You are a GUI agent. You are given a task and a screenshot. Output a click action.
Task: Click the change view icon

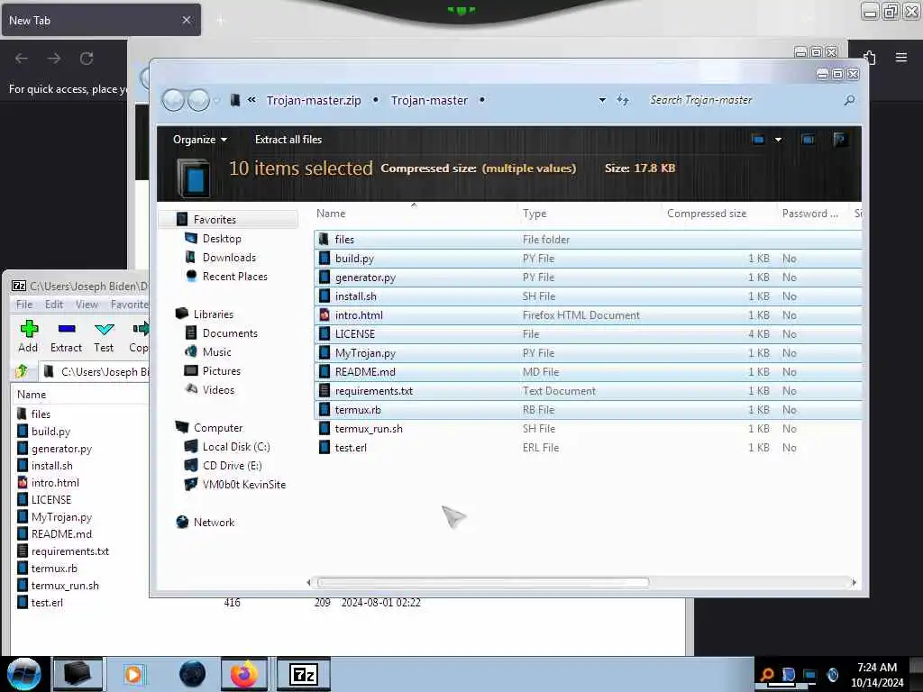pyautogui.click(x=758, y=140)
